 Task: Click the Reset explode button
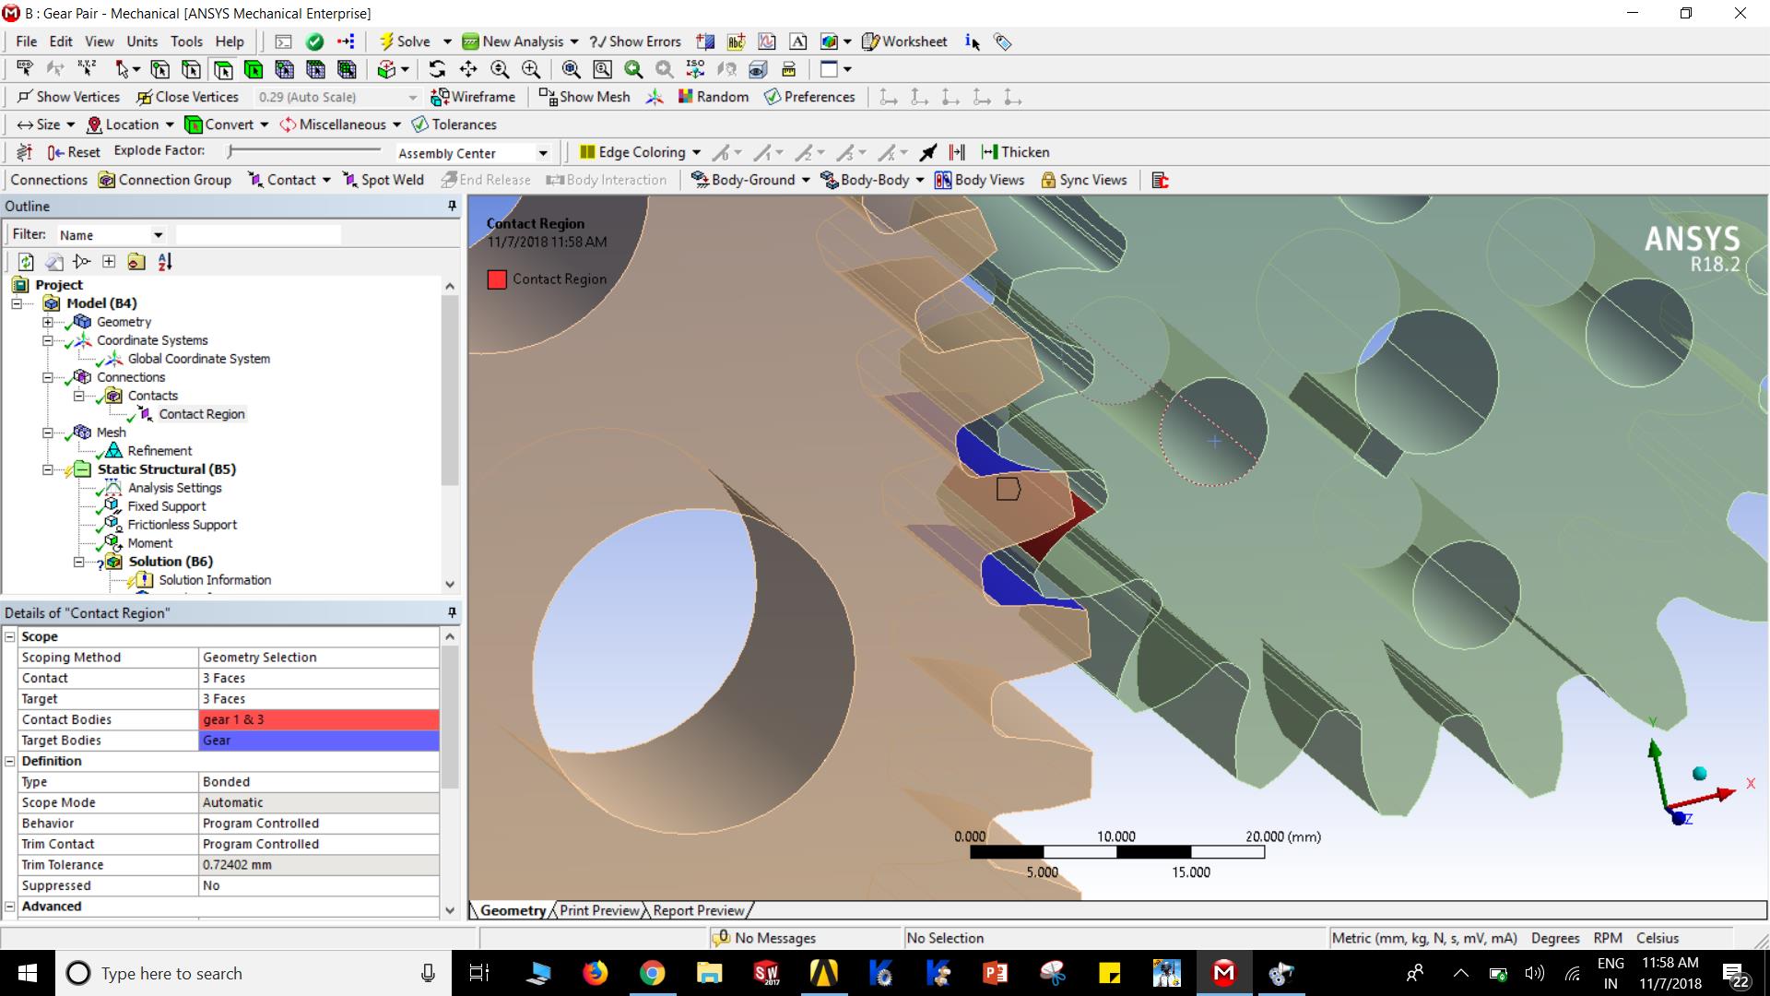point(74,151)
